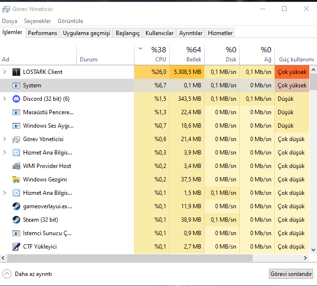The width and height of the screenshot is (317, 286).
Task: Open the Görüntüle menu
Action: coord(70,21)
